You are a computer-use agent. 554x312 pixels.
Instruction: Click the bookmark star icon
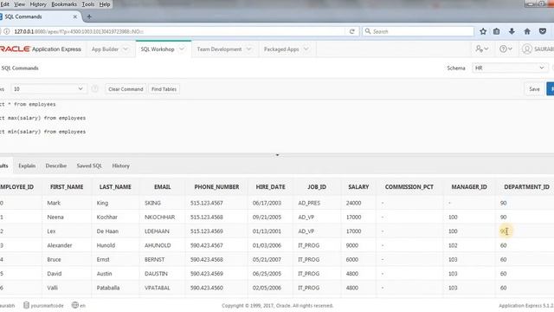pyautogui.click(x=483, y=31)
